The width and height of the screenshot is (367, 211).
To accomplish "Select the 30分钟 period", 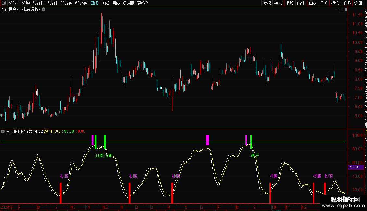I will point(66,3).
